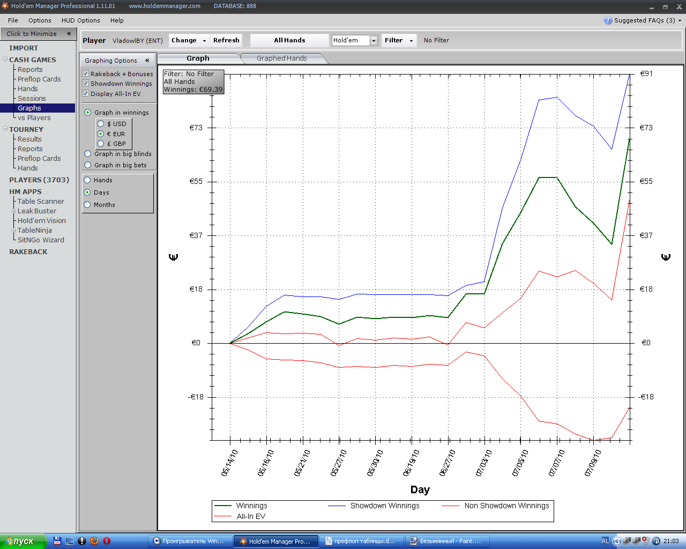Screen dimensions: 686x549
Task: Uncheck Rakeback + Bonuses checkbox
Action: [x=85, y=73]
